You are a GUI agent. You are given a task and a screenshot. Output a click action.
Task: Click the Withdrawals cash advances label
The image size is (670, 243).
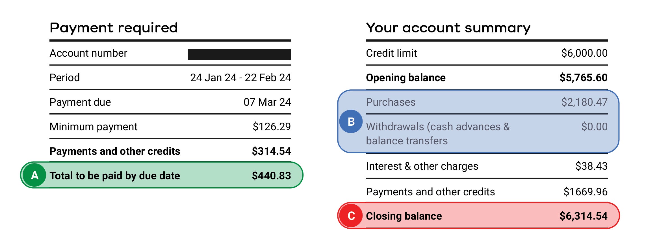pyautogui.click(x=438, y=133)
